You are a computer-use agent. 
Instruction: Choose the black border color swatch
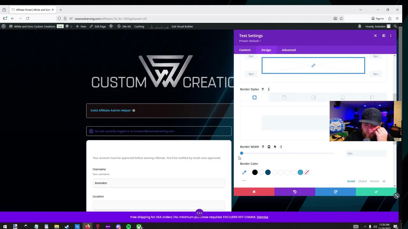click(255, 172)
